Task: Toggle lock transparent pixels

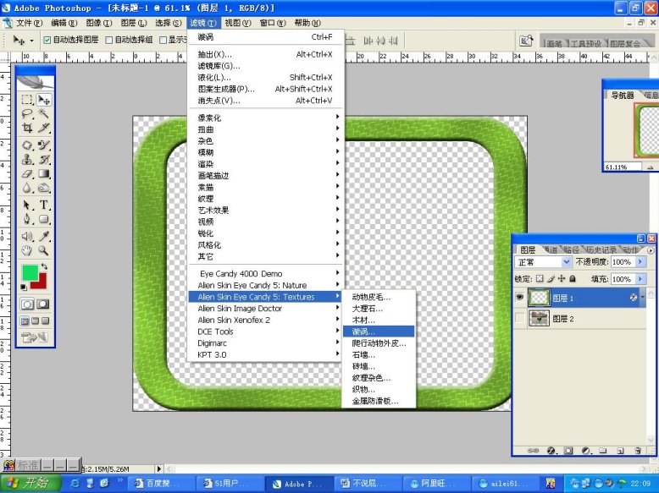Action: coord(540,278)
